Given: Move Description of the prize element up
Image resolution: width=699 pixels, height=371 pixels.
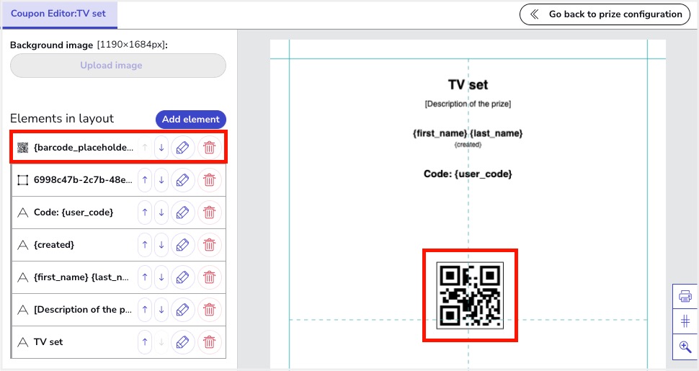Looking at the screenshot, I should [x=145, y=310].
